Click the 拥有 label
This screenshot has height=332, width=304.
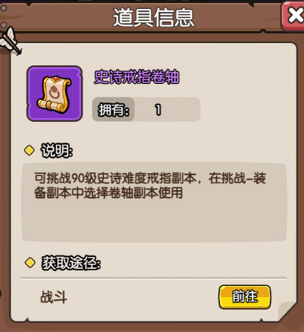[x=114, y=110]
